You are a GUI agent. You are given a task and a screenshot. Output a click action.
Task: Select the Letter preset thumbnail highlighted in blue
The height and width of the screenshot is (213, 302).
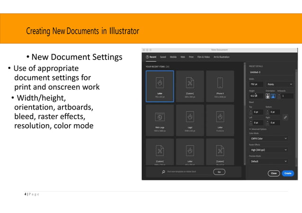[x=160, y=86]
